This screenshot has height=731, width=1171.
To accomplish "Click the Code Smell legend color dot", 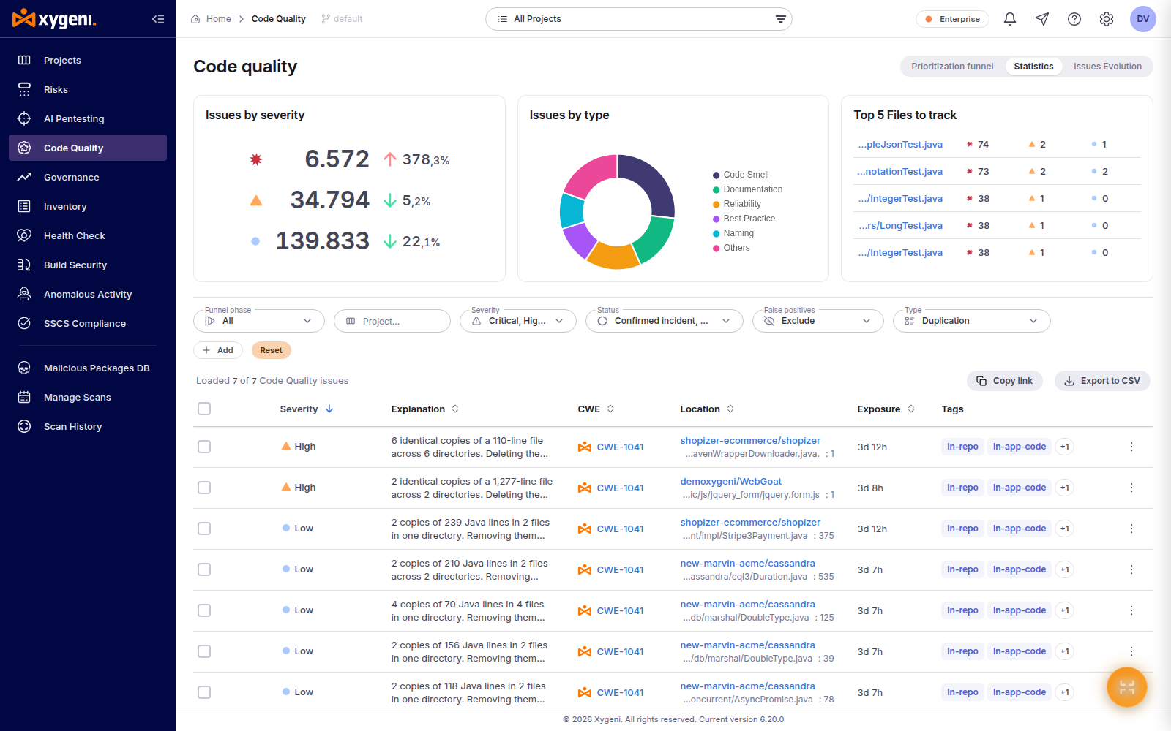I will pos(717,175).
